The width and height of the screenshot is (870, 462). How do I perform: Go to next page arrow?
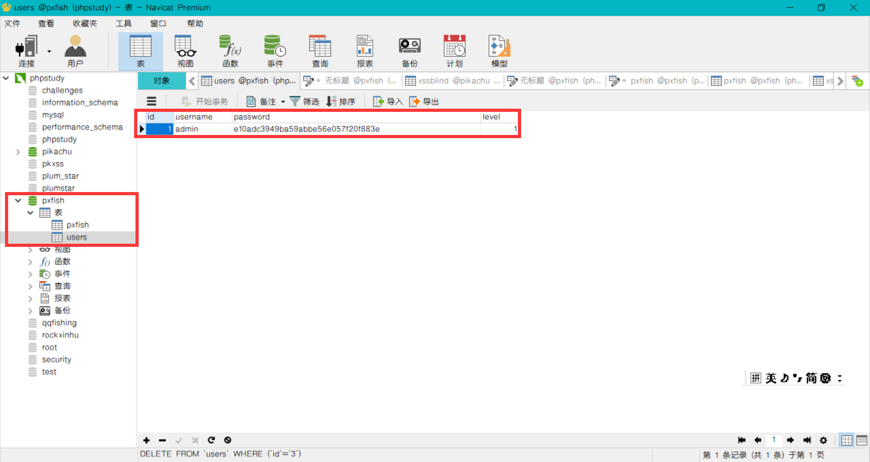tap(791, 440)
